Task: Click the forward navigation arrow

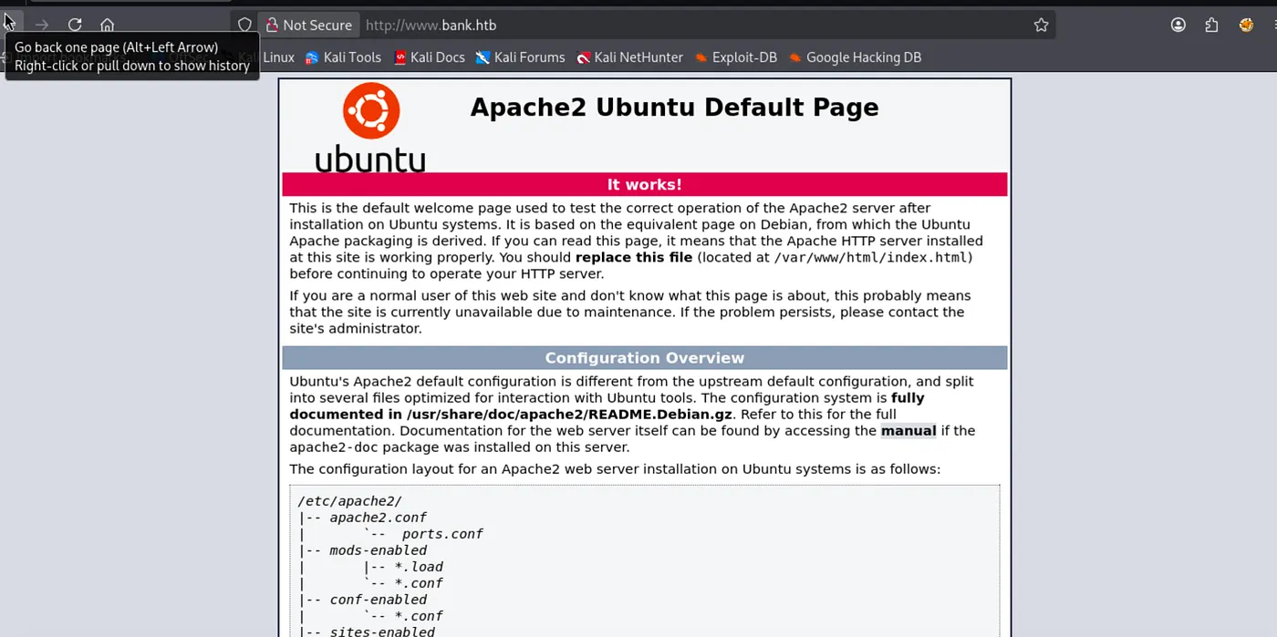Action: [42, 25]
